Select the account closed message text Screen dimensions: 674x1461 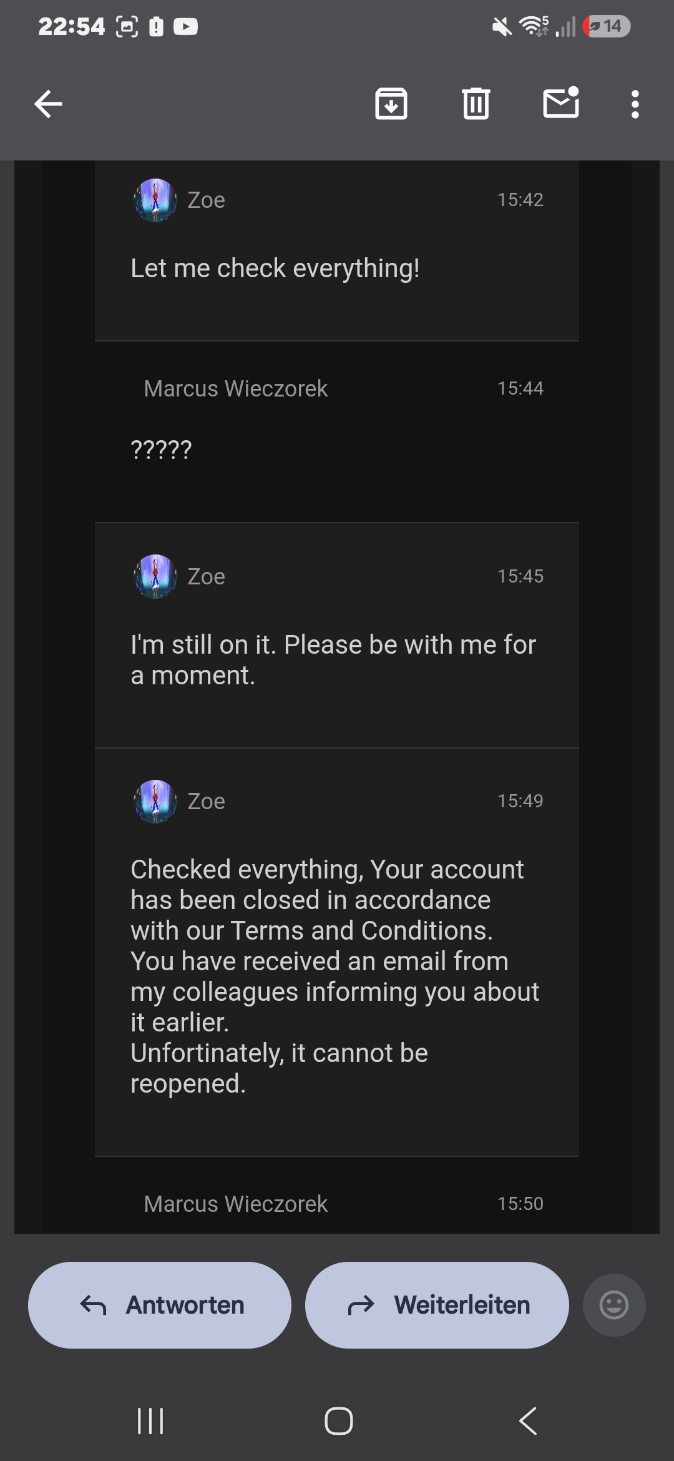click(x=335, y=976)
